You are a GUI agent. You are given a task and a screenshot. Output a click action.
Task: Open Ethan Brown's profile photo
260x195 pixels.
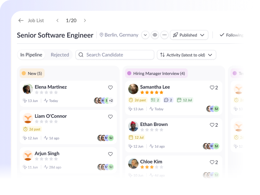133,126
